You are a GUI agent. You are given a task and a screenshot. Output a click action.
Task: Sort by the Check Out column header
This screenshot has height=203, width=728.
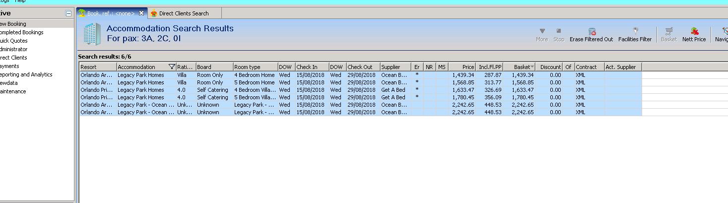point(363,67)
